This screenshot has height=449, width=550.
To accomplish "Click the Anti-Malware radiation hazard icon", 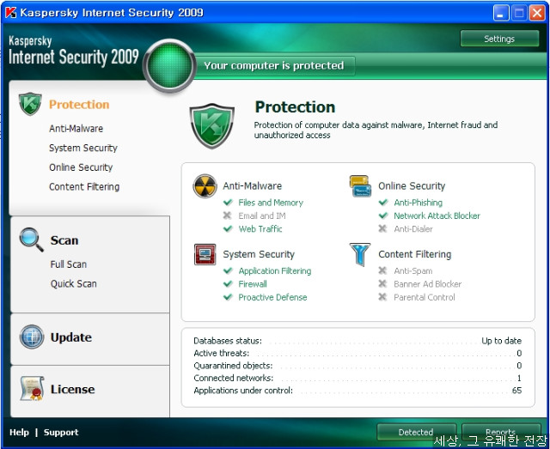I will pyautogui.click(x=205, y=185).
